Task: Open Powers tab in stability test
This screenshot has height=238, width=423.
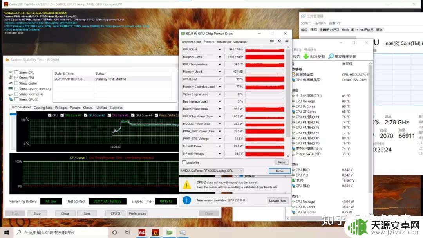Action: click(75, 108)
